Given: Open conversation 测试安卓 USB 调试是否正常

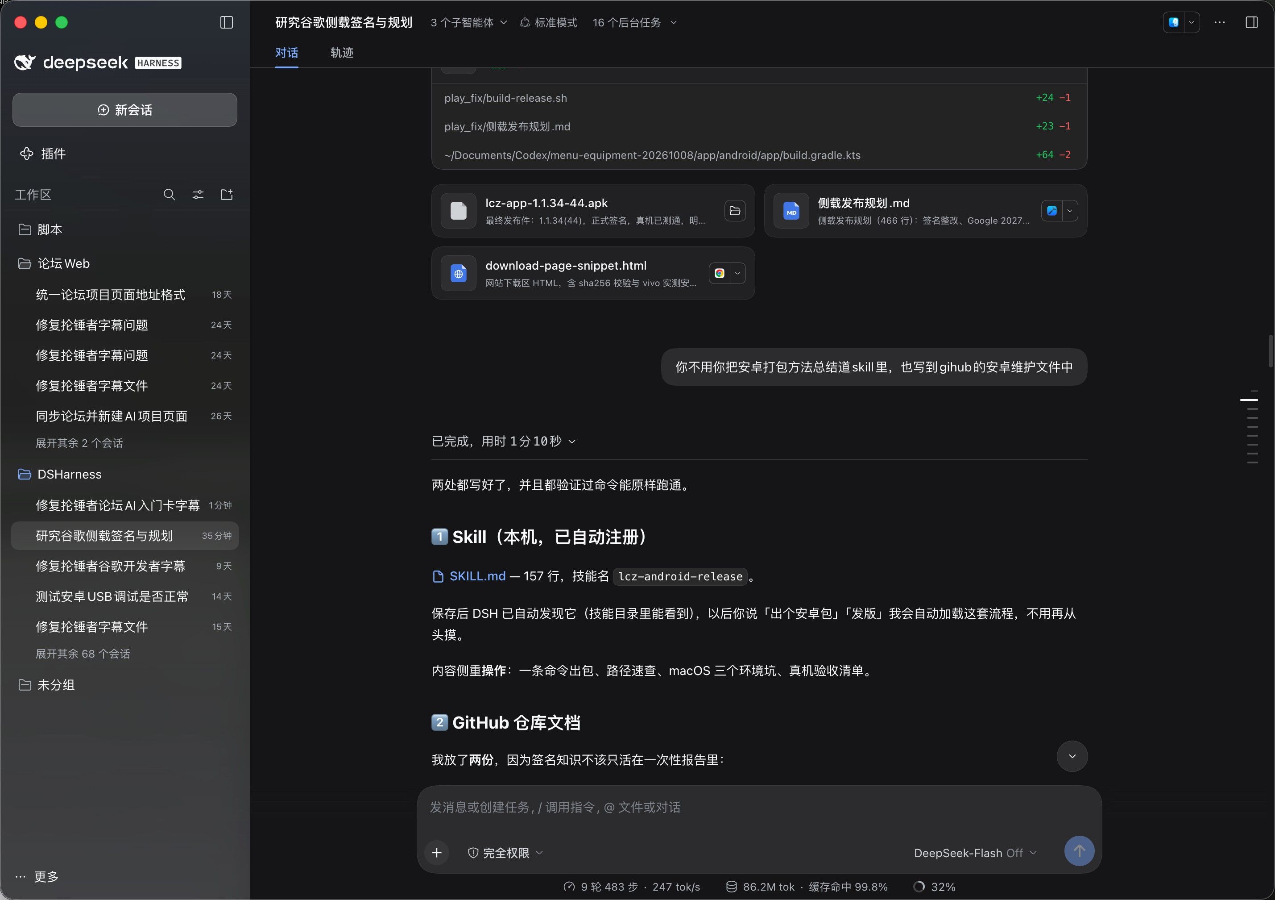Looking at the screenshot, I should pos(125,597).
